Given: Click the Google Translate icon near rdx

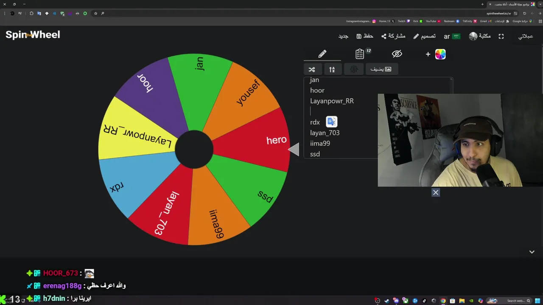Looking at the screenshot, I should pos(331,122).
